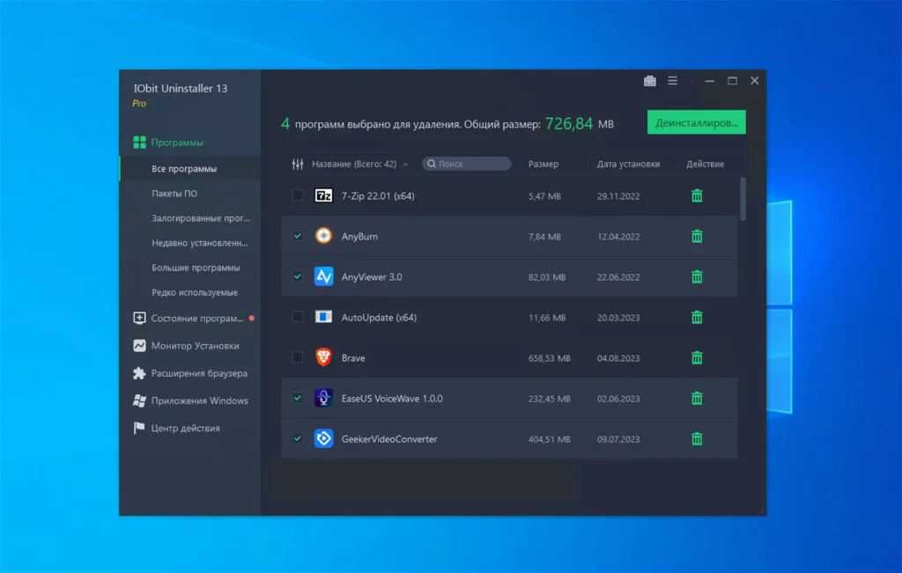902x573 pixels.
Task: Expand Состояние программ in the sidebar
Action: (196, 319)
